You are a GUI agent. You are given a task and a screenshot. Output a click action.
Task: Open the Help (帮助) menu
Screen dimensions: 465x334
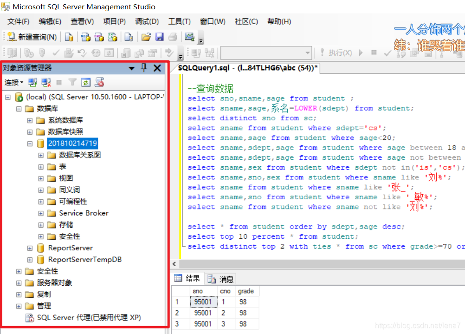[279, 21]
